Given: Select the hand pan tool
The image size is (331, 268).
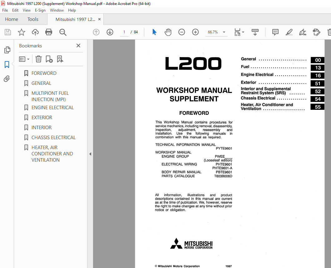Looking at the screenshot, I should click(168, 32).
